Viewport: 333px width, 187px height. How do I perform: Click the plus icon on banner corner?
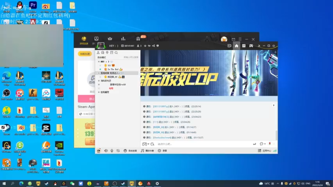tap(275, 52)
